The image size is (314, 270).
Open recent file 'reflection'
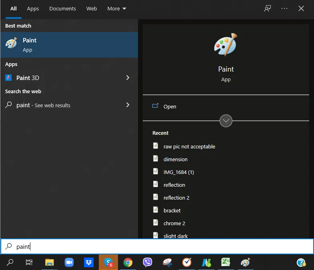point(174,185)
